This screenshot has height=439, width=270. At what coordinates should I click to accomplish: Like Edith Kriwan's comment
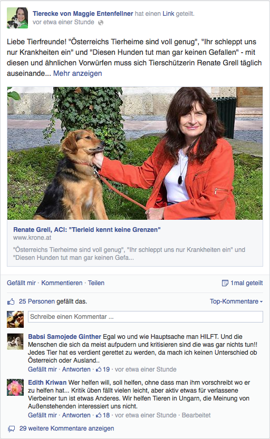[42, 415]
